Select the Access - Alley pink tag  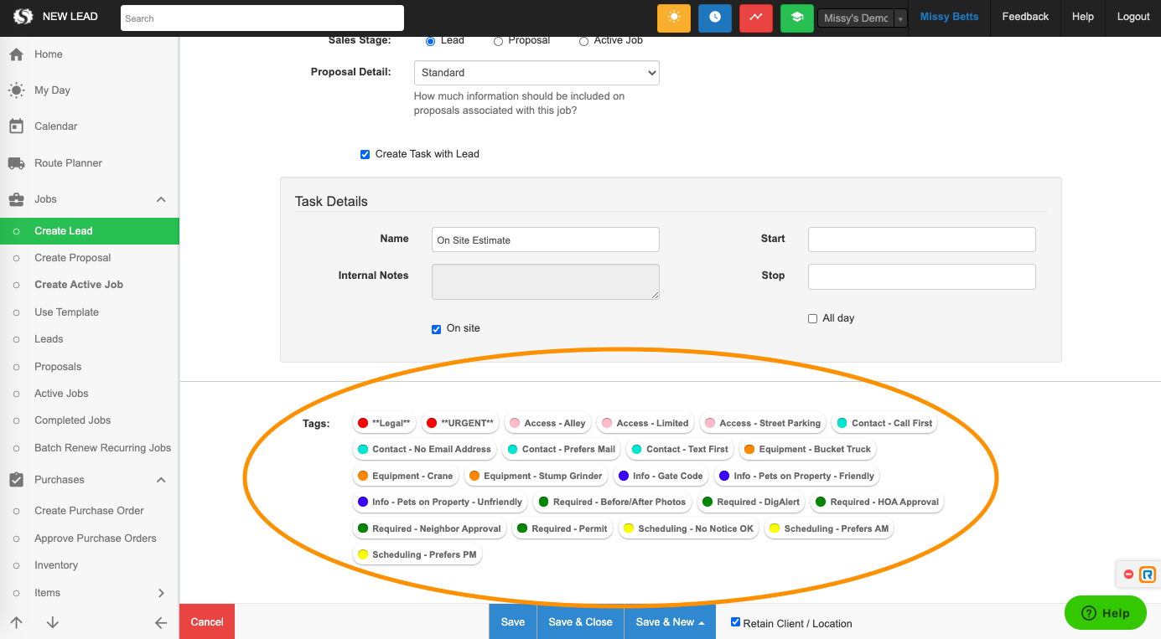[547, 423]
